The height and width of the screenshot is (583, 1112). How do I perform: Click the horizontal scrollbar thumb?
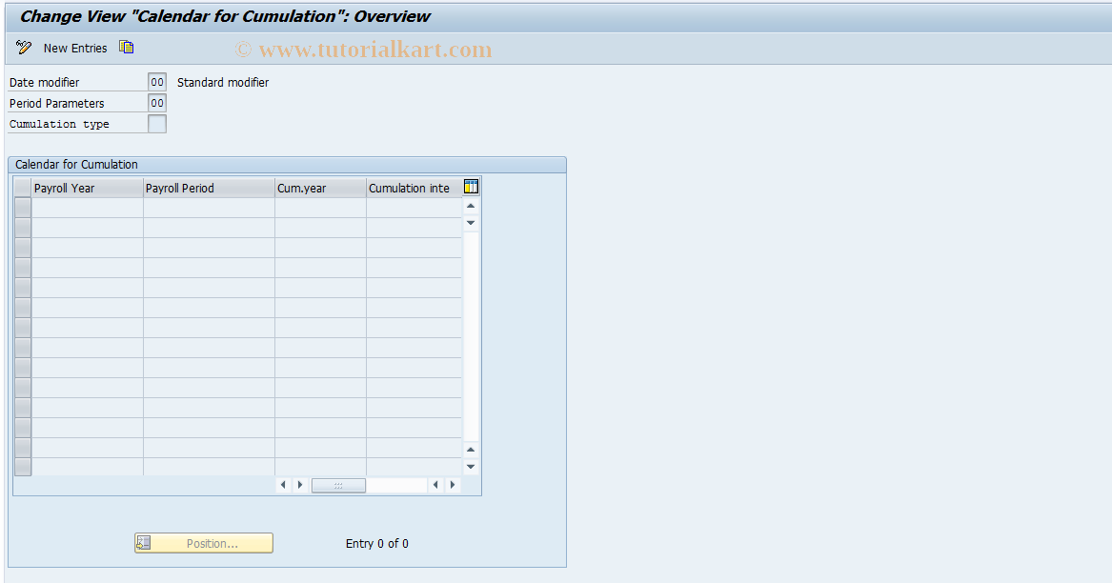339,485
